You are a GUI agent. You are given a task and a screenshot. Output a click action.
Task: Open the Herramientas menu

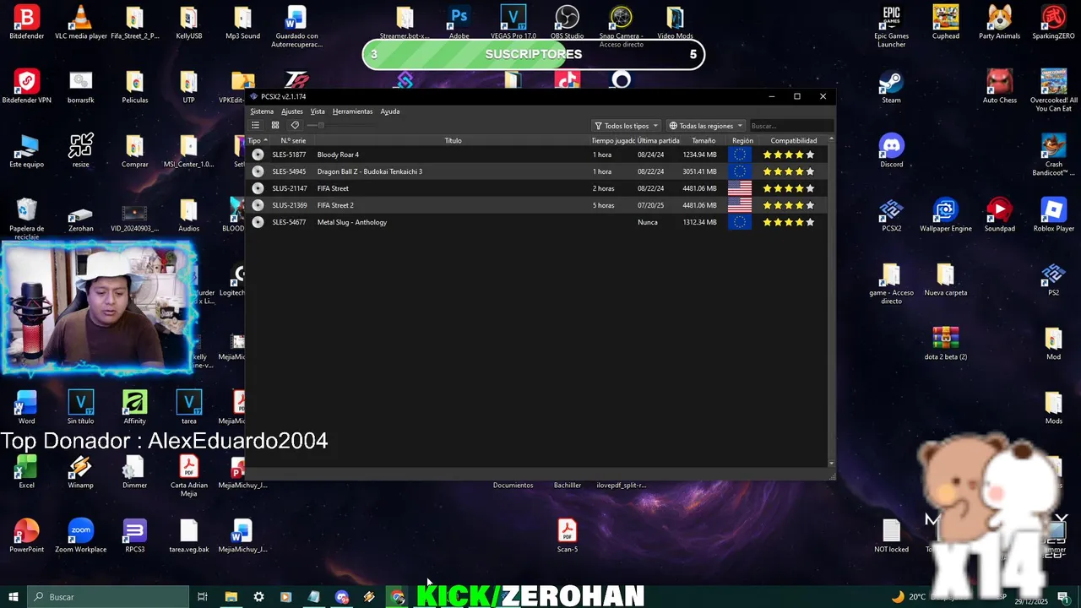(x=352, y=111)
